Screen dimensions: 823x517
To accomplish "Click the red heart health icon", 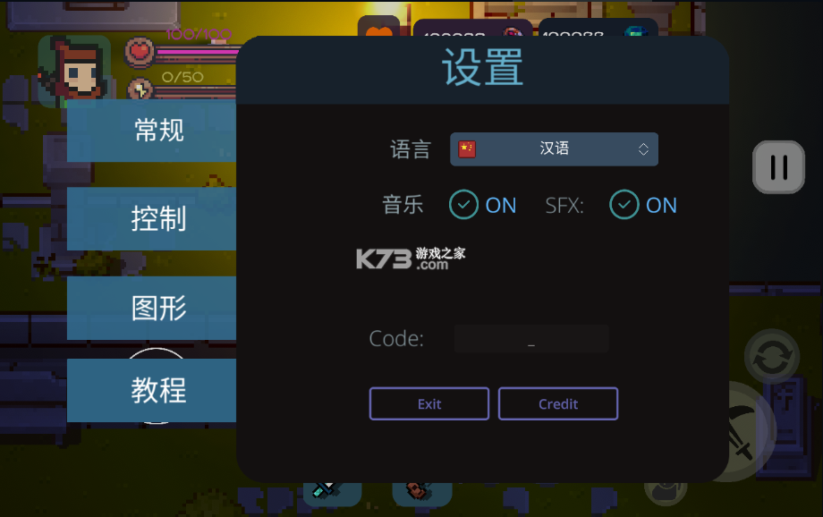I will coord(139,52).
